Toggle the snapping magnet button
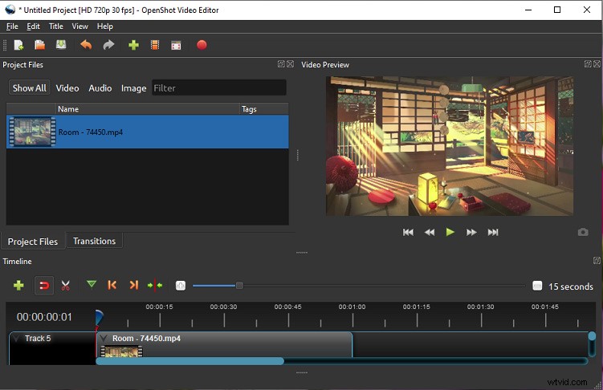Viewport: 603px width, 390px height. [44, 286]
